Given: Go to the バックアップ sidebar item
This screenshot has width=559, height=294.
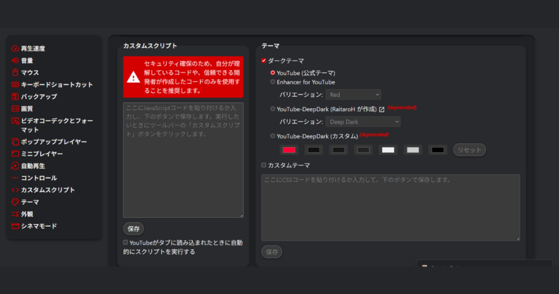Looking at the screenshot, I should click(x=39, y=97).
